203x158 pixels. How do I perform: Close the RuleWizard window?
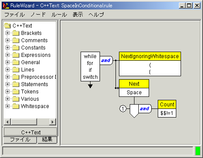click(197, 6)
